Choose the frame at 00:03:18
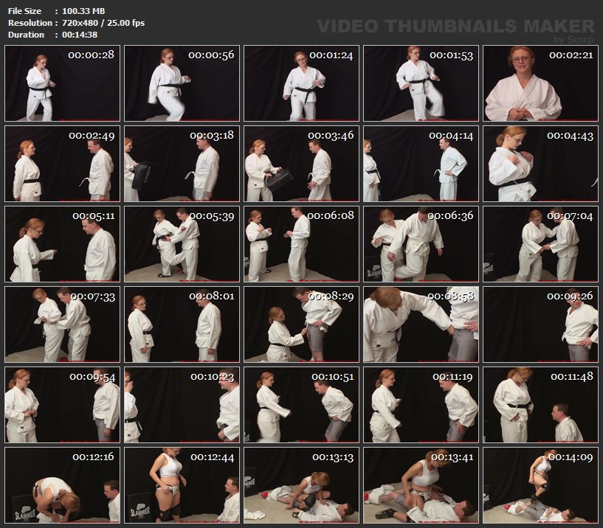 pos(182,164)
